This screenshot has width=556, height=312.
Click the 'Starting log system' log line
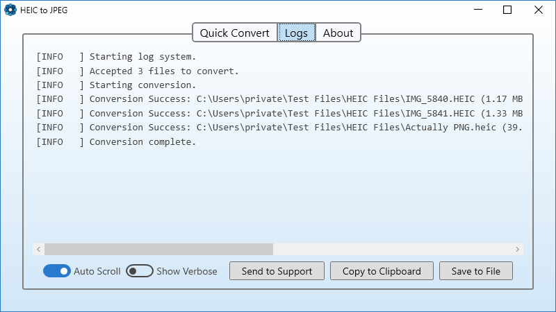(142, 57)
